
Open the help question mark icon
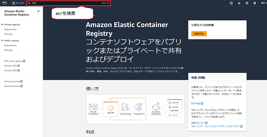(x=247, y=3)
